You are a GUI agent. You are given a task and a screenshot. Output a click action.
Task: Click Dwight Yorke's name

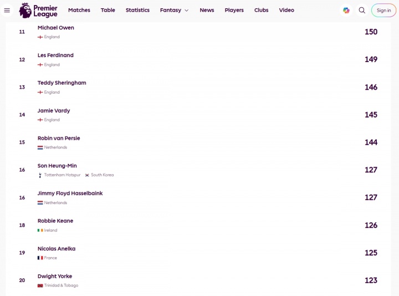click(55, 277)
